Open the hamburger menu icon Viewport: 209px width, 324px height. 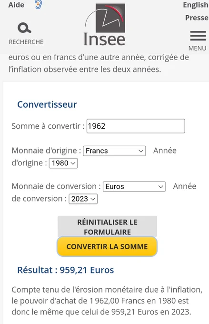point(198,36)
